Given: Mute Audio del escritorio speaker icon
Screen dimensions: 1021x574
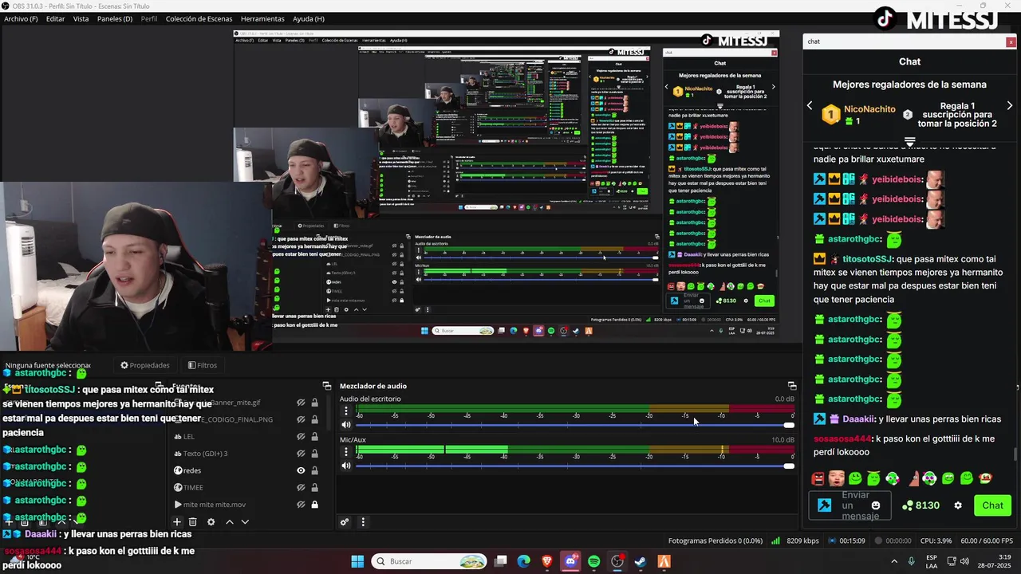Looking at the screenshot, I should 345,425.
